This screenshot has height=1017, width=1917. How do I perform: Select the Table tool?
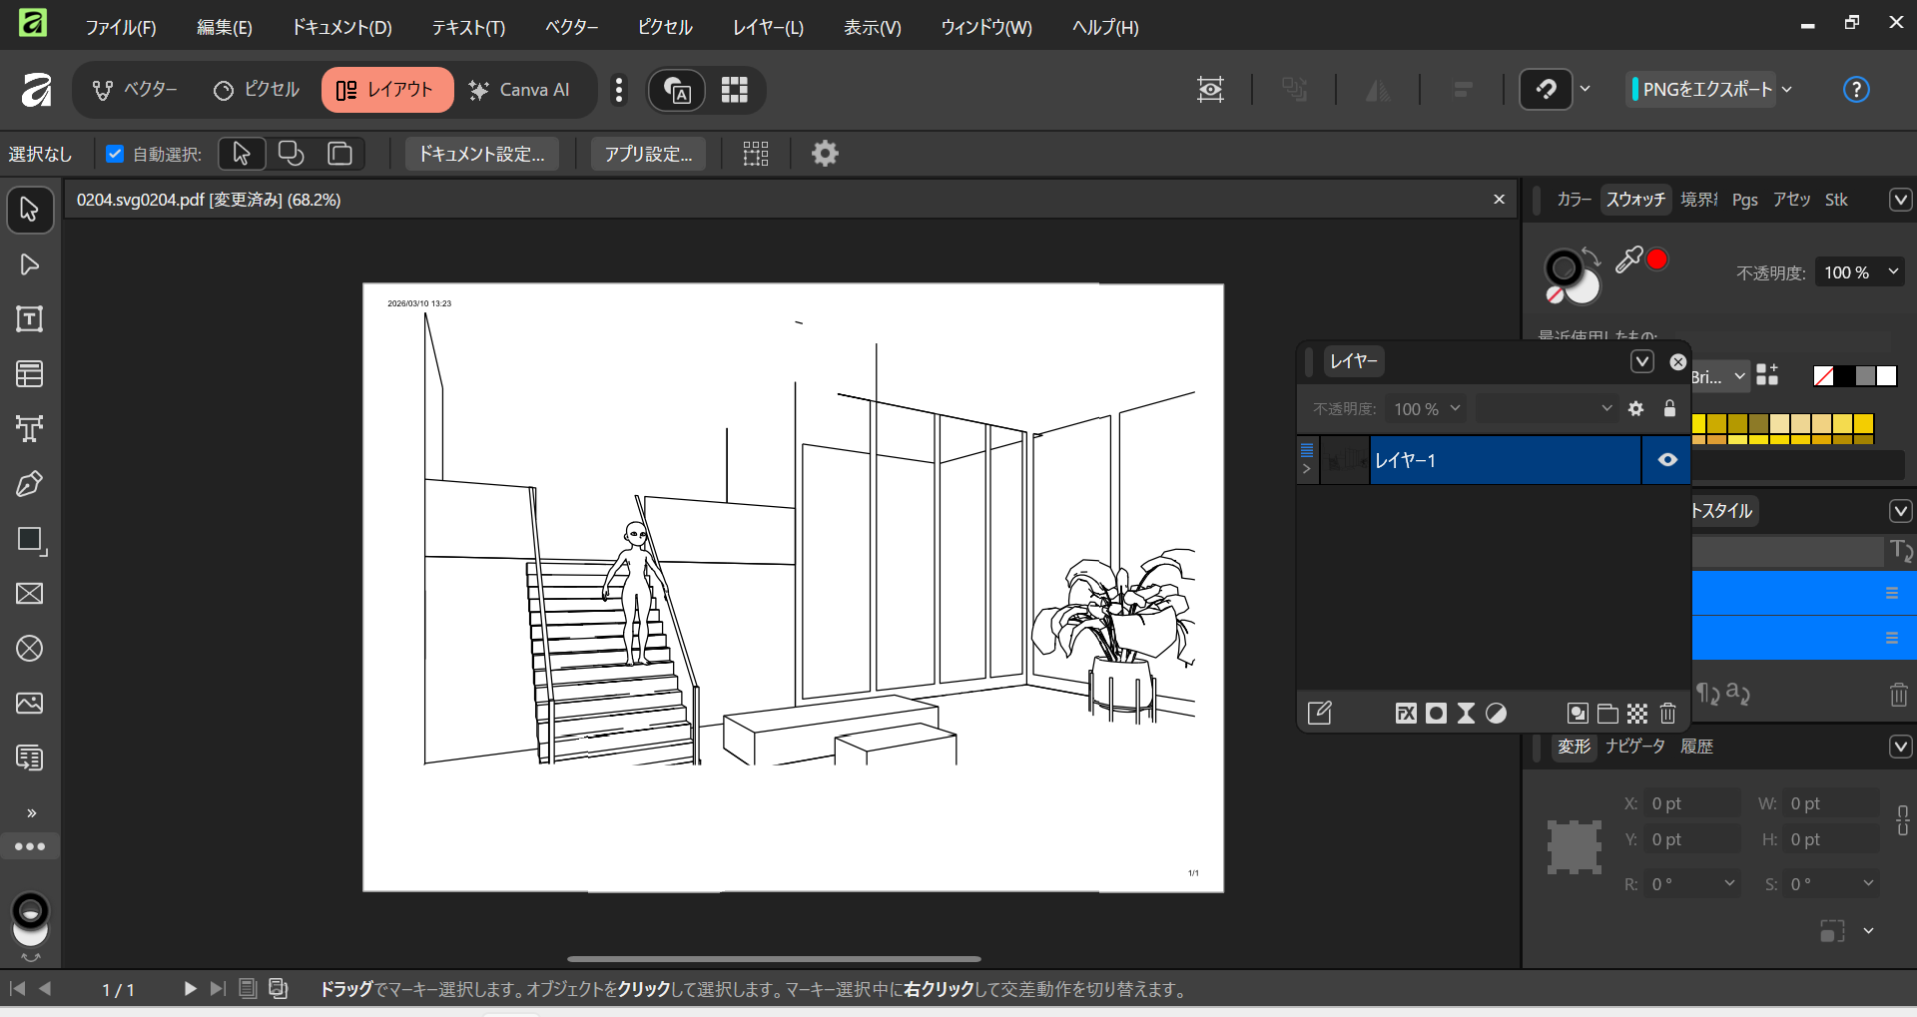pos(29,374)
